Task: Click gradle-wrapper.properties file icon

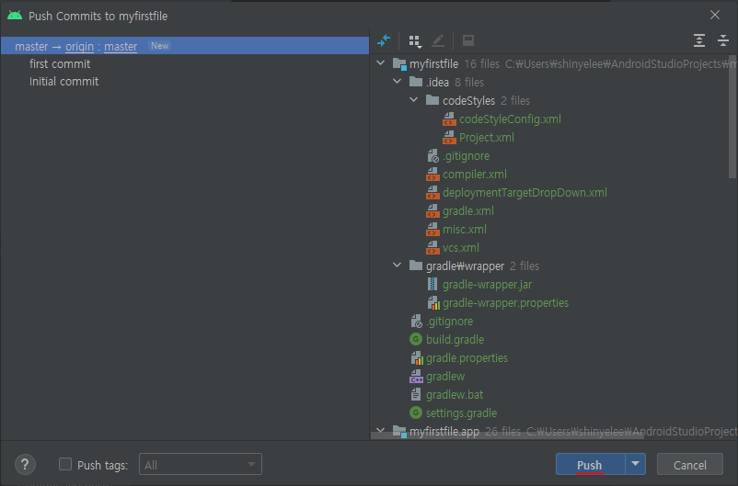Action: click(433, 303)
